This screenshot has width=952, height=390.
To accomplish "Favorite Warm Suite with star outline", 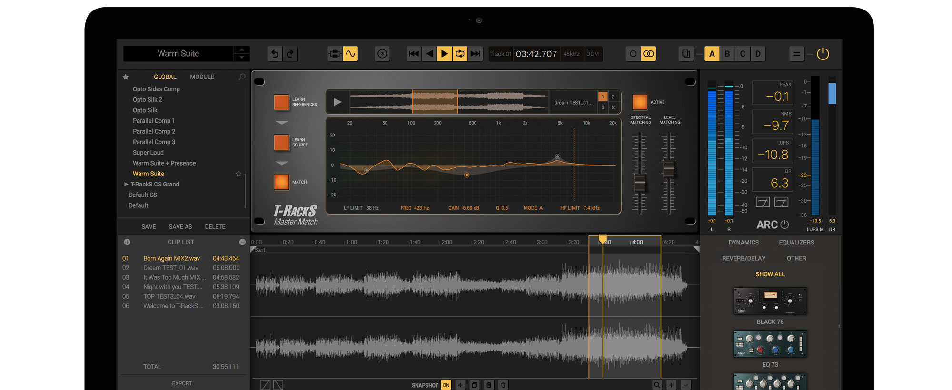I will coord(238,174).
